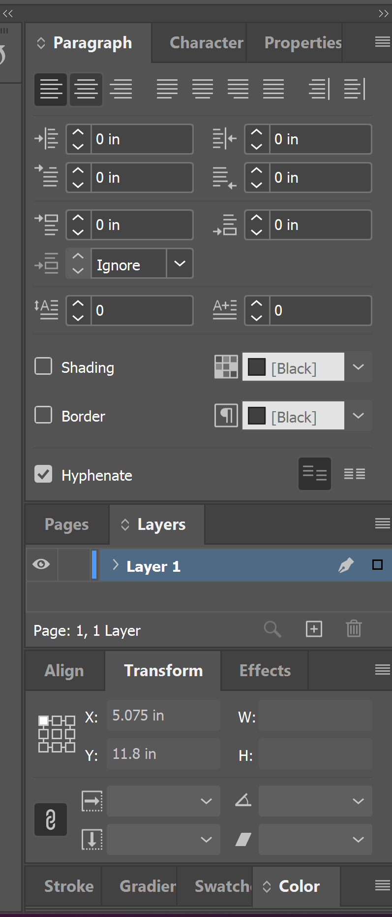
Task: Click the Drop Cap Number of Lines icon
Action: click(x=46, y=310)
